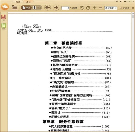The image size is (135, 132).
Task: Open the bookmarks (书签) sidebar panel
Action: point(4,18)
